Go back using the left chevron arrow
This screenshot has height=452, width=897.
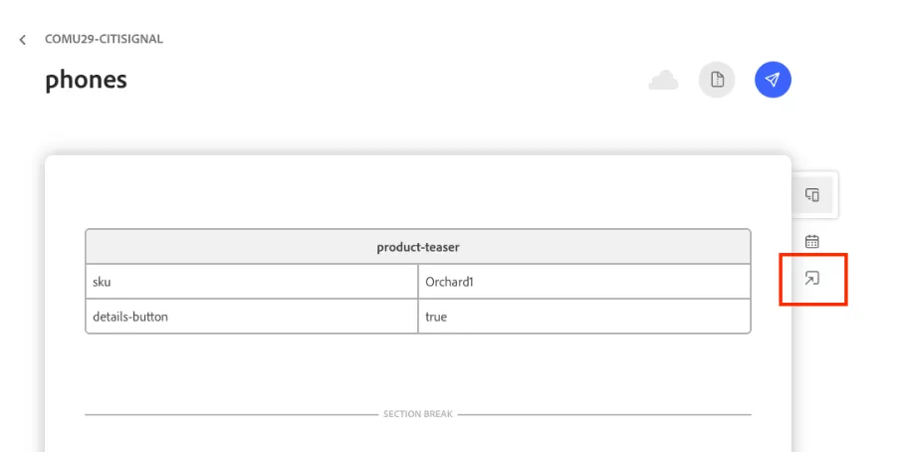[x=22, y=40]
